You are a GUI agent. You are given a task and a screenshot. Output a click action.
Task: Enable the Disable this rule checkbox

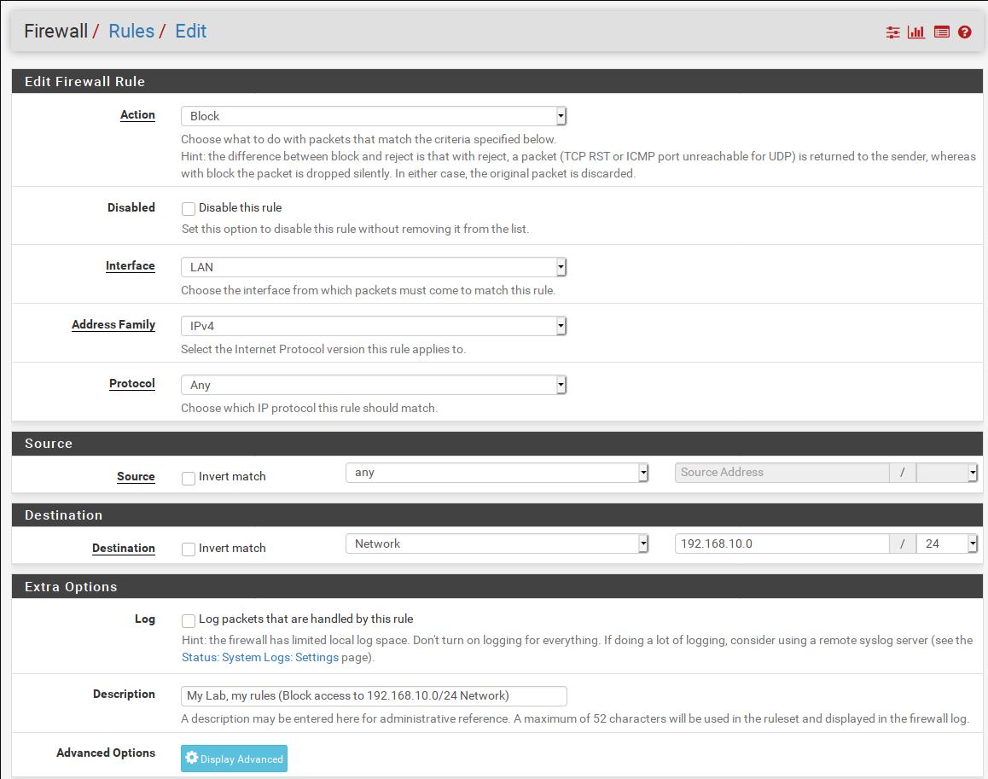pos(189,208)
